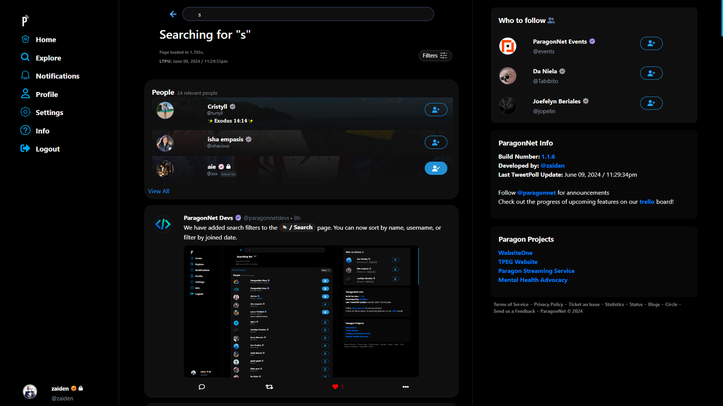This screenshot has height=406, width=723.
Task: Follow Da Niela from Who to follow
Action: click(651, 73)
